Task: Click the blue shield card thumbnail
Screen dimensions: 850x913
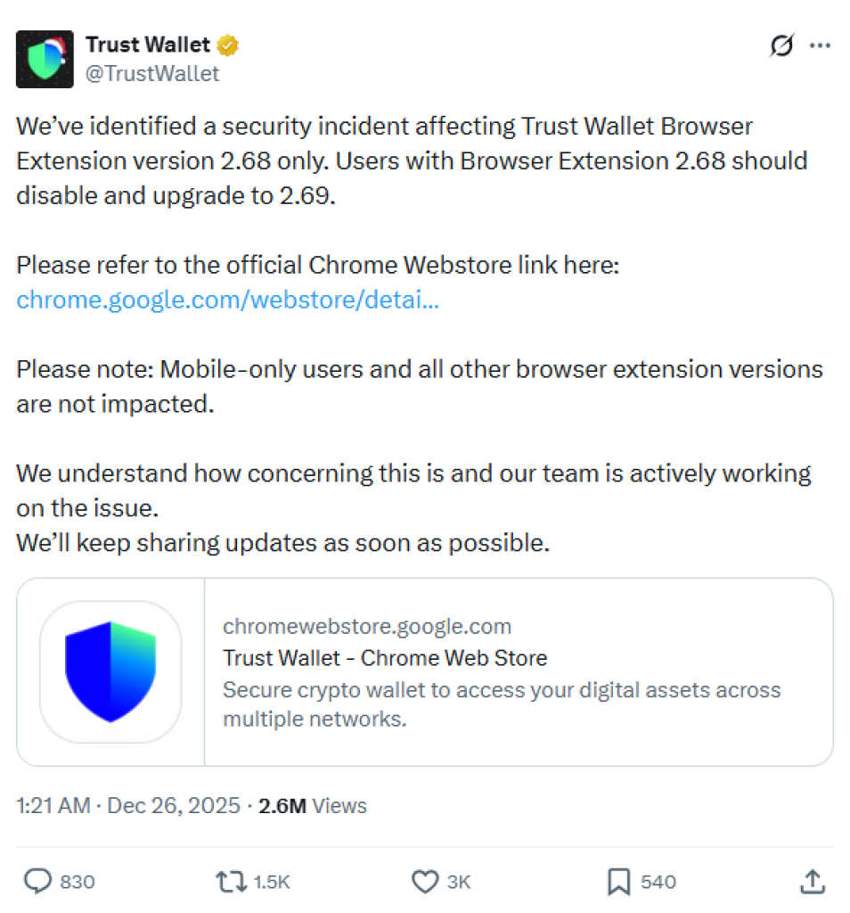Action: pyautogui.click(x=110, y=672)
